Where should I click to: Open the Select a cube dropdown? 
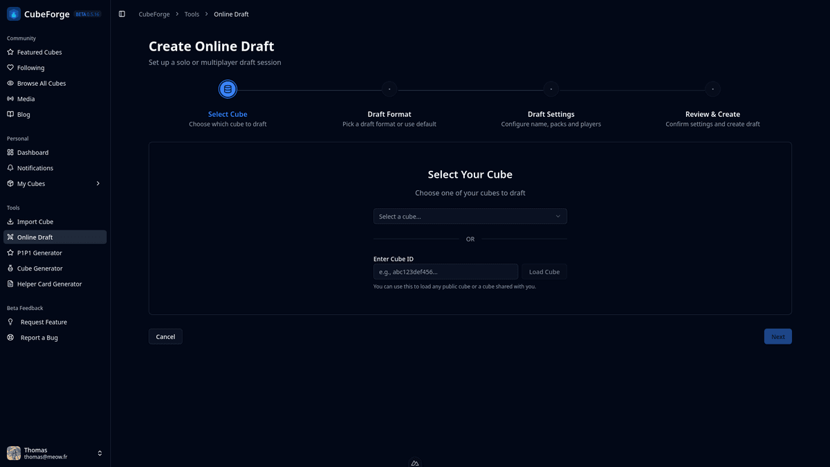coord(470,216)
